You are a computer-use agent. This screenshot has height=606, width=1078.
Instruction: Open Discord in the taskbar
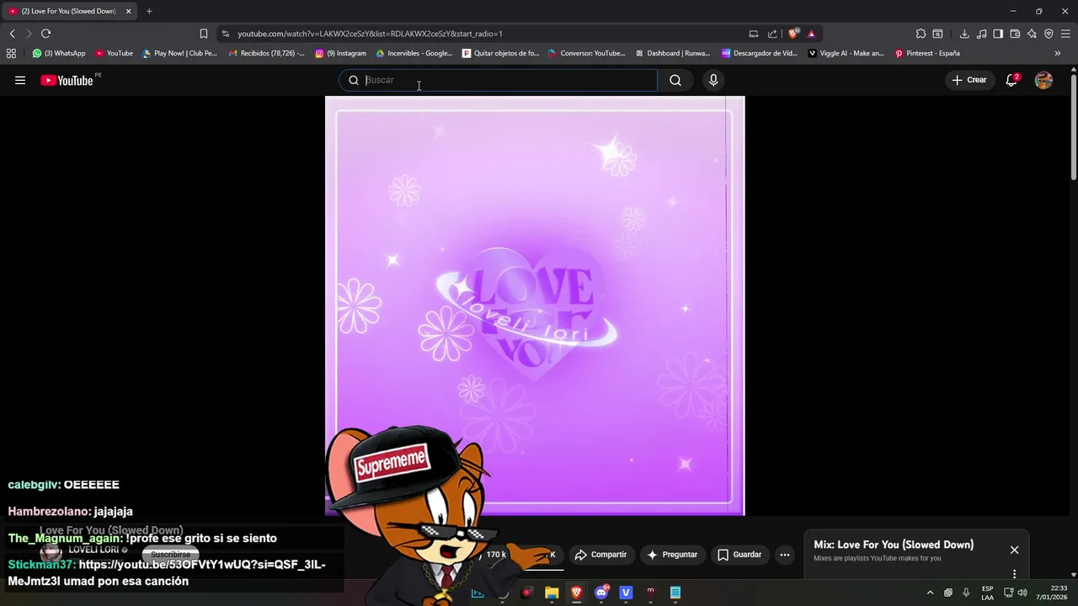coord(601,593)
